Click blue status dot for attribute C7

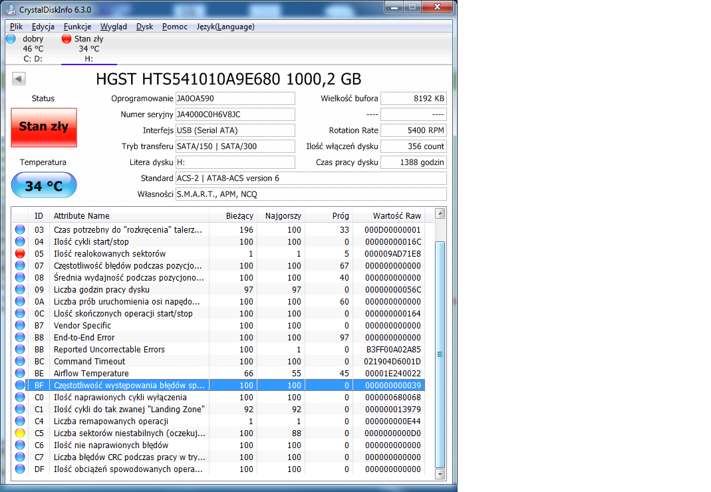[20, 457]
